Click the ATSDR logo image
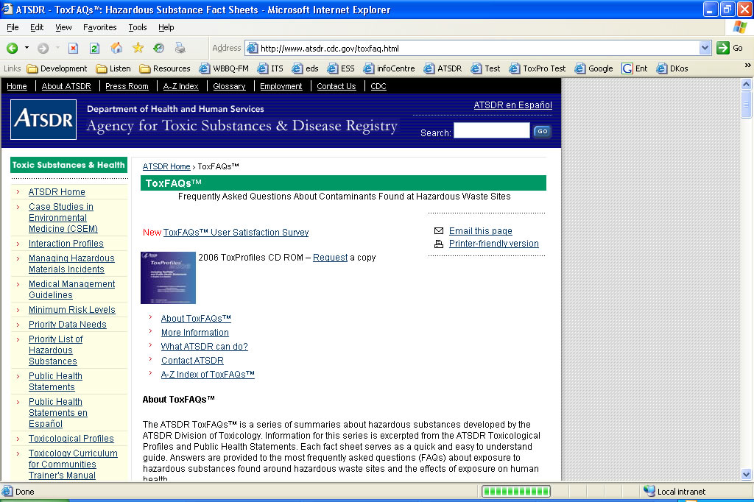Screen dimensions: 754x502 [43, 119]
